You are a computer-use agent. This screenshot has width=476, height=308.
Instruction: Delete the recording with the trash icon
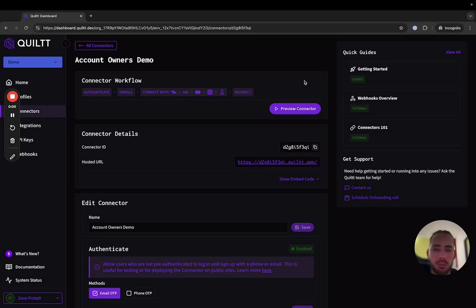(x=12, y=140)
